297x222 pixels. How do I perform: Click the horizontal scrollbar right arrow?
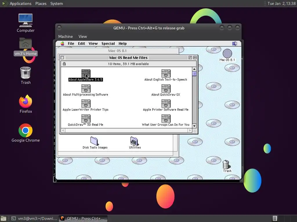tap(190, 130)
